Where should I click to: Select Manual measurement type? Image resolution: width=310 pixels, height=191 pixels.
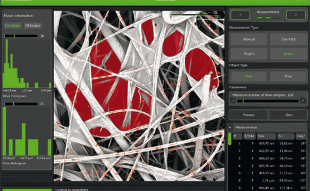(248, 39)
